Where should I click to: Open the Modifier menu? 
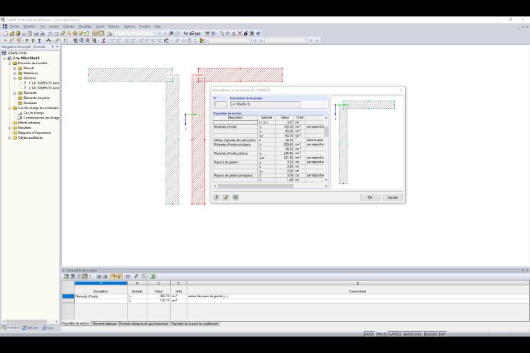[29, 27]
